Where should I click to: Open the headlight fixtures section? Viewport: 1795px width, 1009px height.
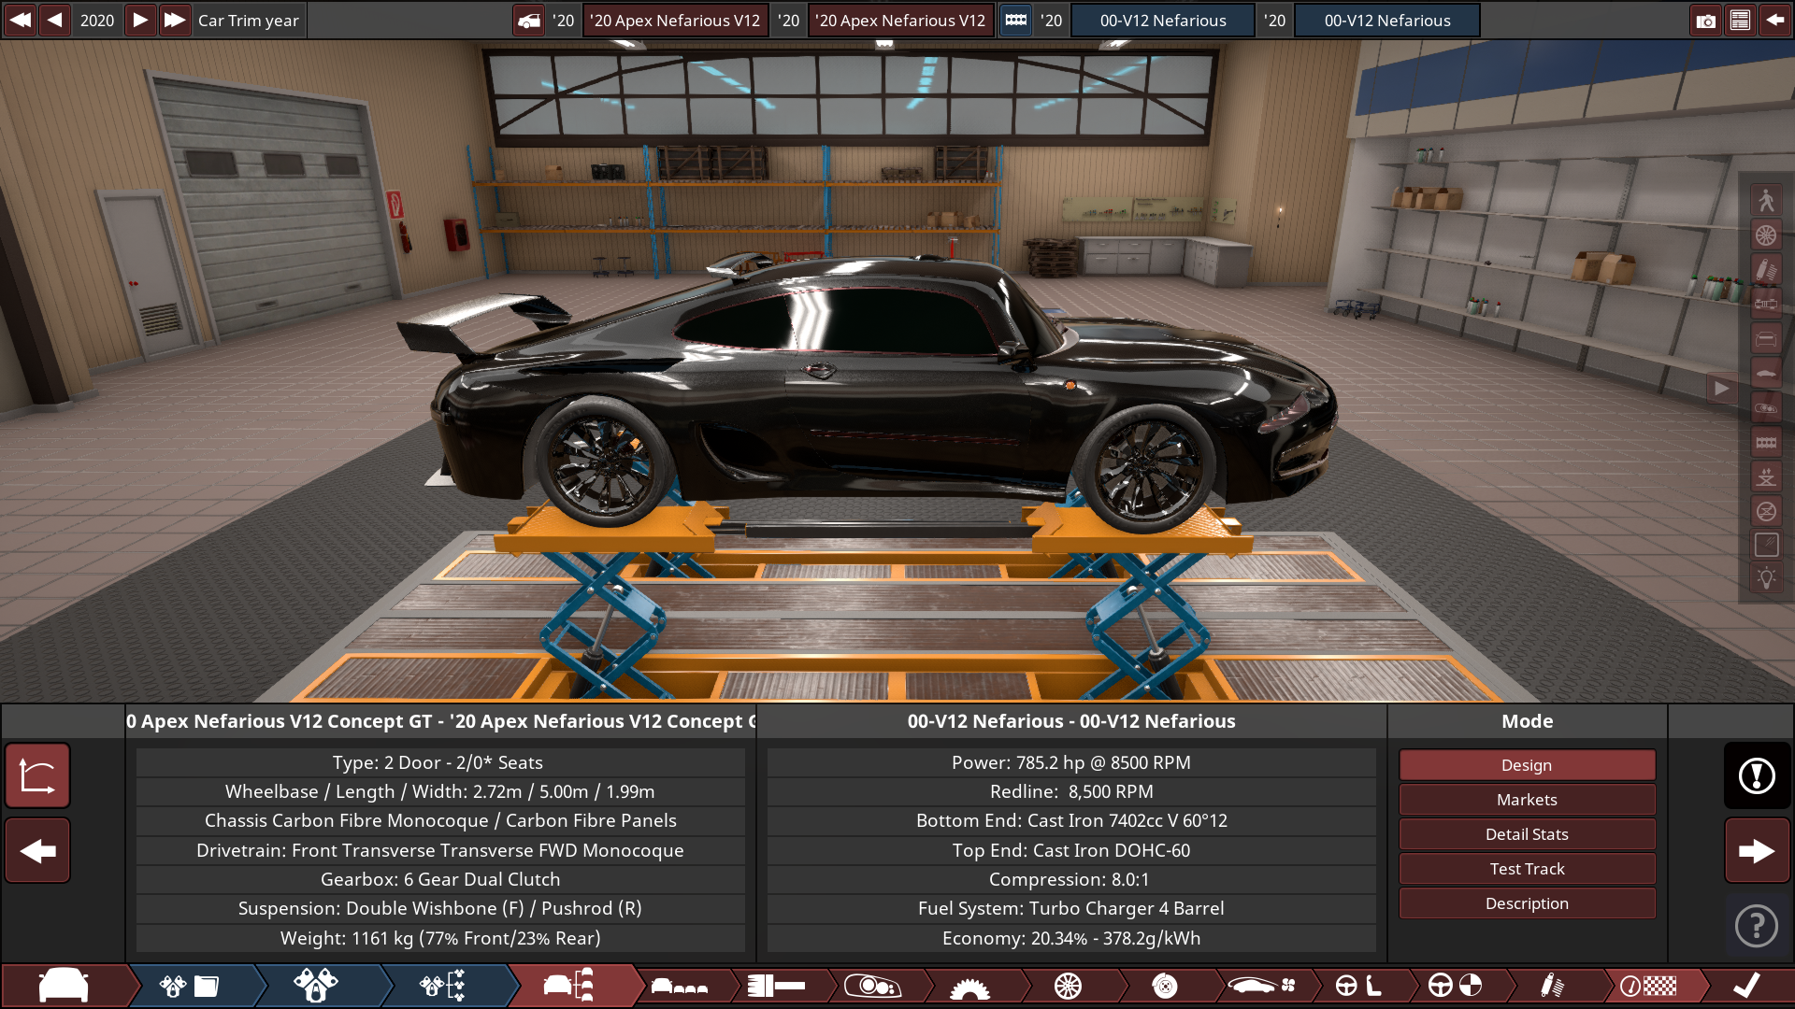871,986
